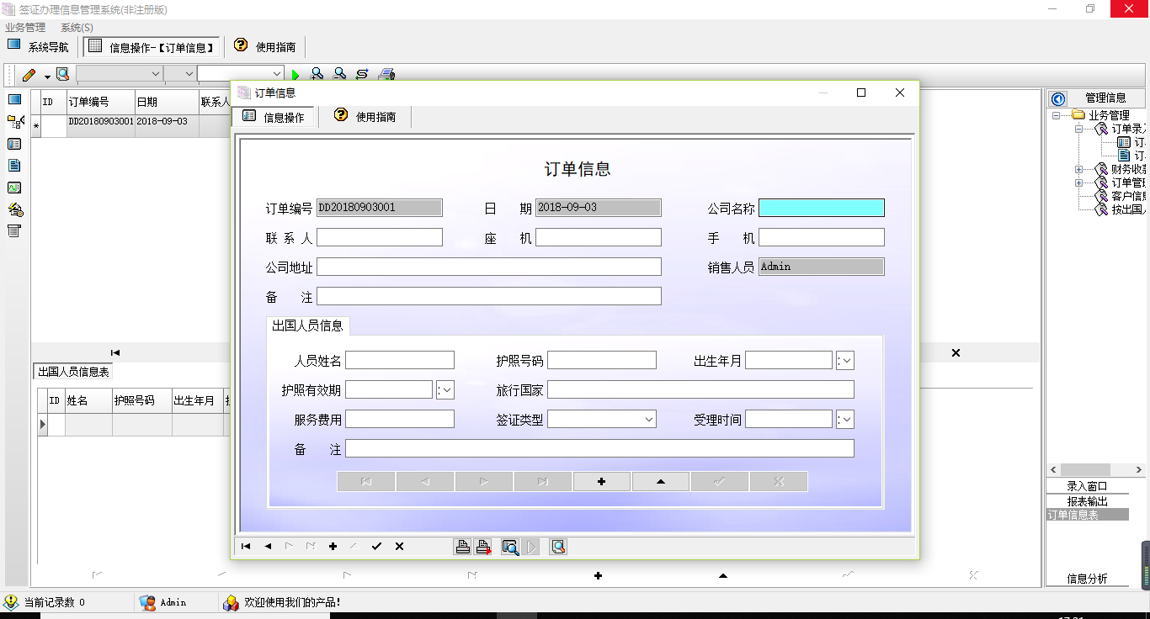The height and width of the screenshot is (619, 1150).
Task: Click the up-triangle button in the 出国人员信息 navigator
Action: [661, 482]
